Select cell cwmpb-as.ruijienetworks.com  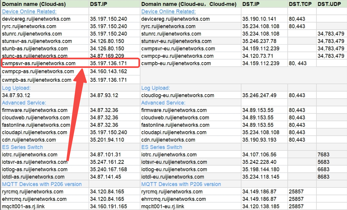44,80
